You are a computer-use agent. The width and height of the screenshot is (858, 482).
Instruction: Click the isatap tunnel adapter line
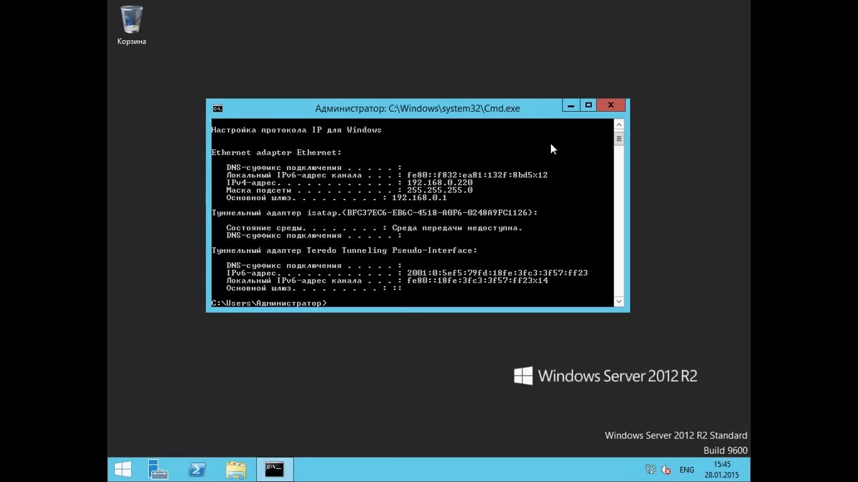374,213
